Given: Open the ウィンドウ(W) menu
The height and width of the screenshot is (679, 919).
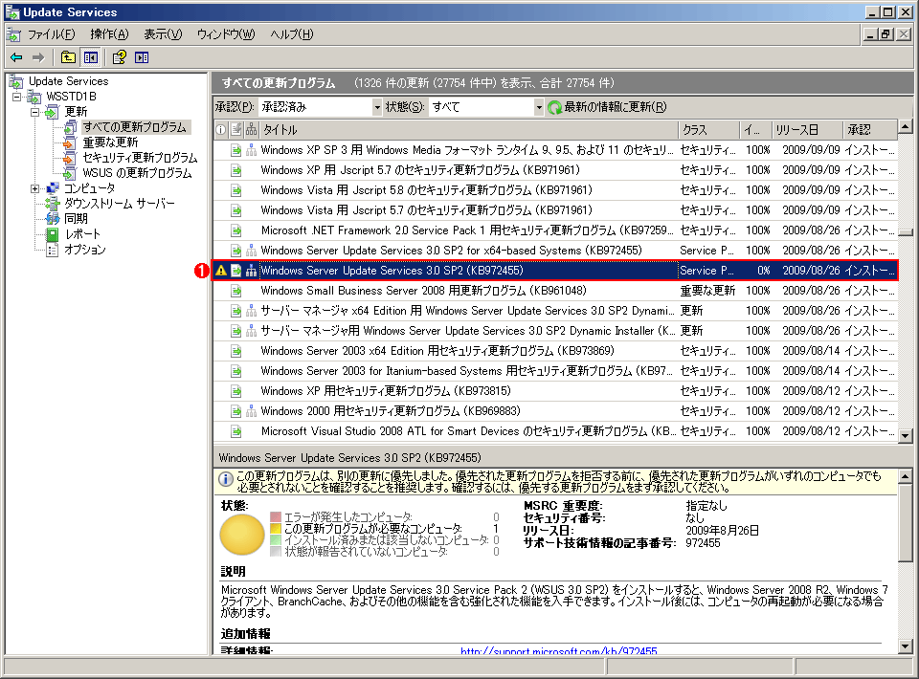Looking at the screenshot, I should click(226, 34).
